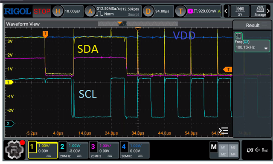Open the Trigger (T) settings

180,12
